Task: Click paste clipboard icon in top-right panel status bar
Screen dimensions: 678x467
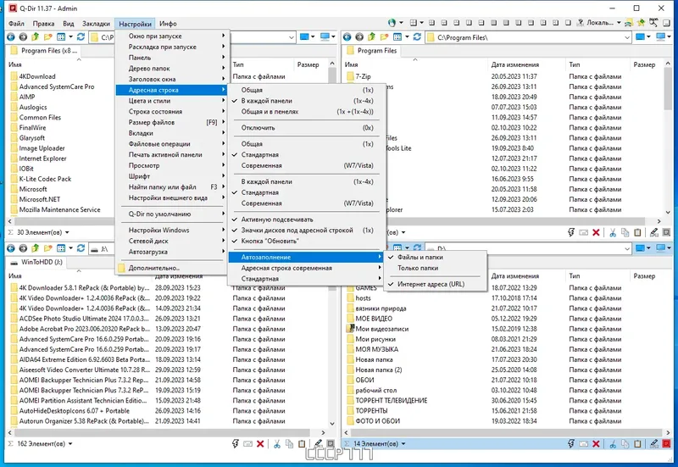Action: [x=637, y=232]
